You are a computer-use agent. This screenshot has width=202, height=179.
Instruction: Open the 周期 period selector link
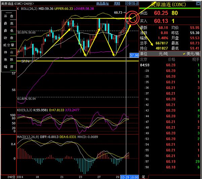click(117, 4)
